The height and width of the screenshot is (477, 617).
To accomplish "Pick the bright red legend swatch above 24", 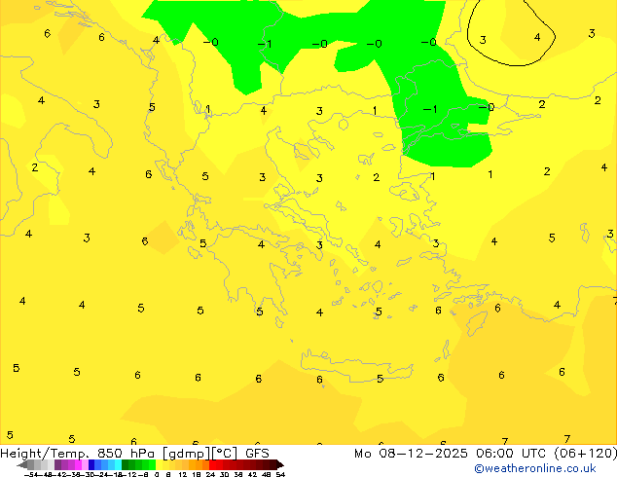I will click(x=212, y=464).
